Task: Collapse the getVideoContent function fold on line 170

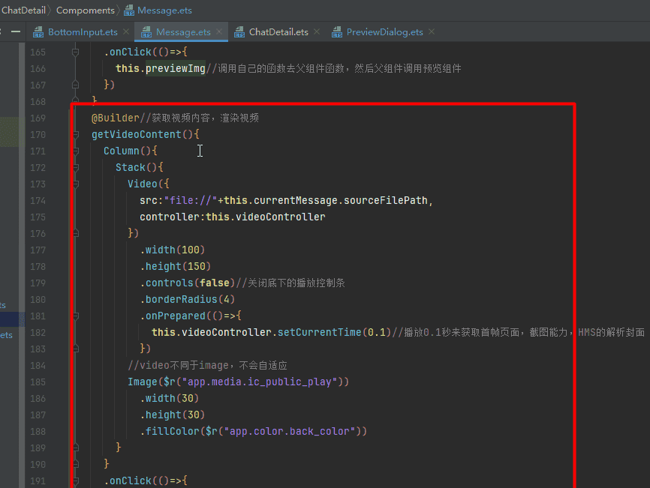Action: click(x=75, y=135)
